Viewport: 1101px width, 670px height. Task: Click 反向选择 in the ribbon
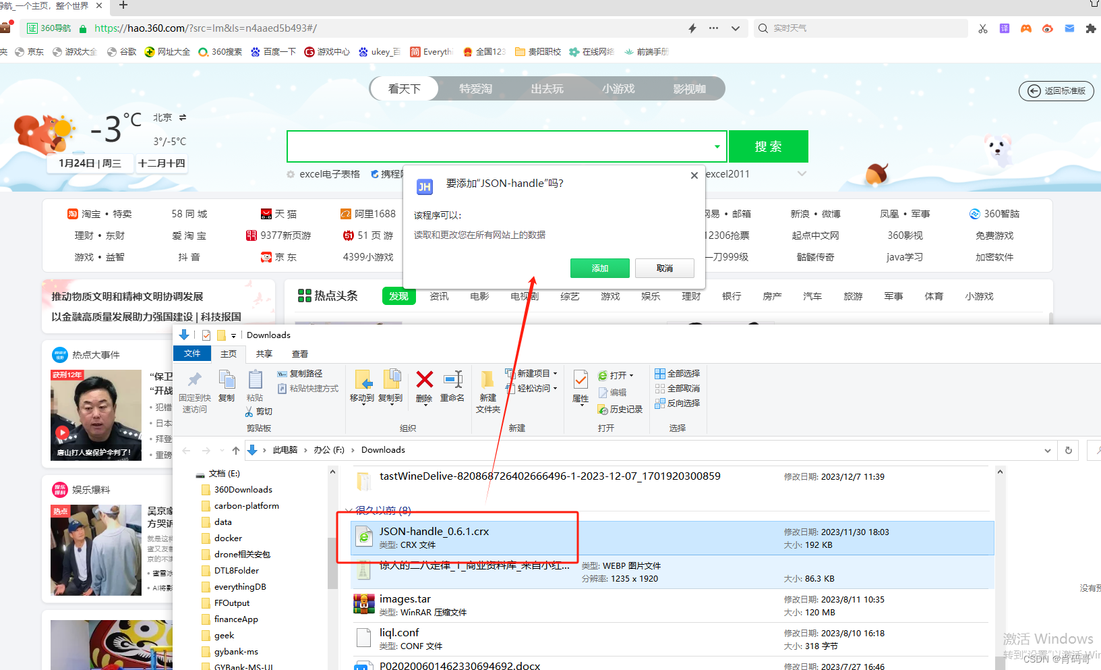677,403
